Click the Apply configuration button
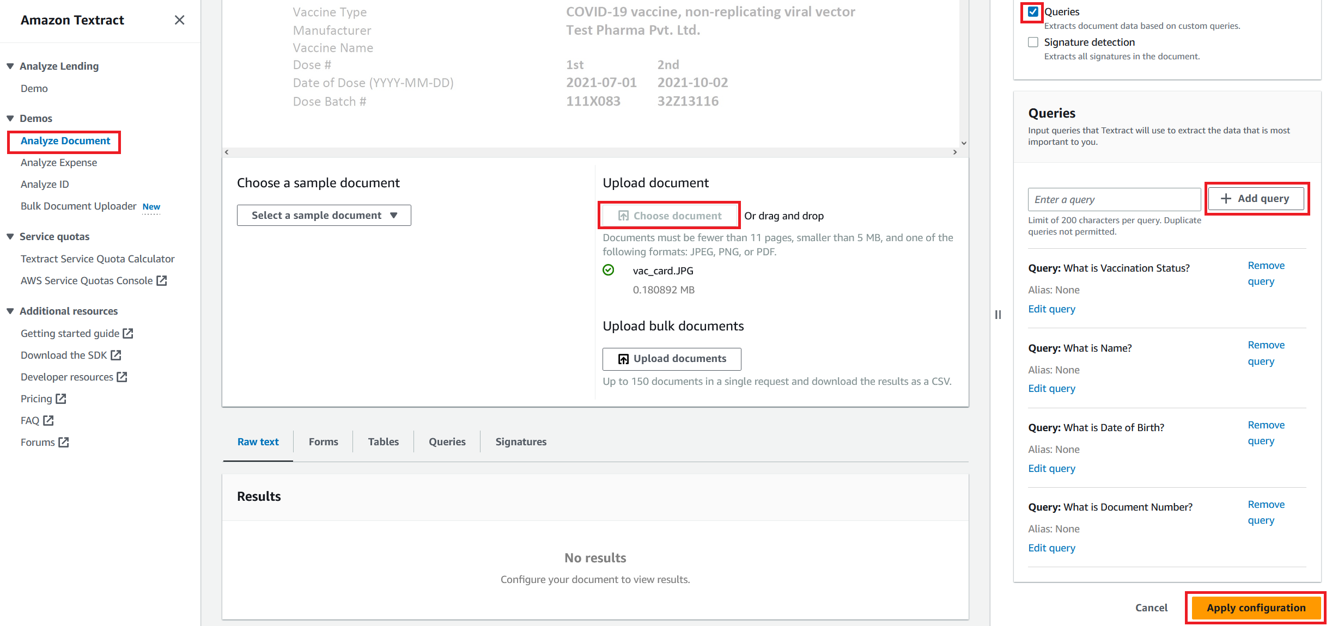Image resolution: width=1332 pixels, height=626 pixels. [x=1255, y=607]
